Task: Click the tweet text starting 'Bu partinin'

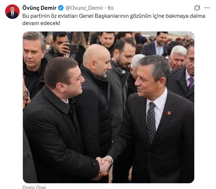Action: 114,20
